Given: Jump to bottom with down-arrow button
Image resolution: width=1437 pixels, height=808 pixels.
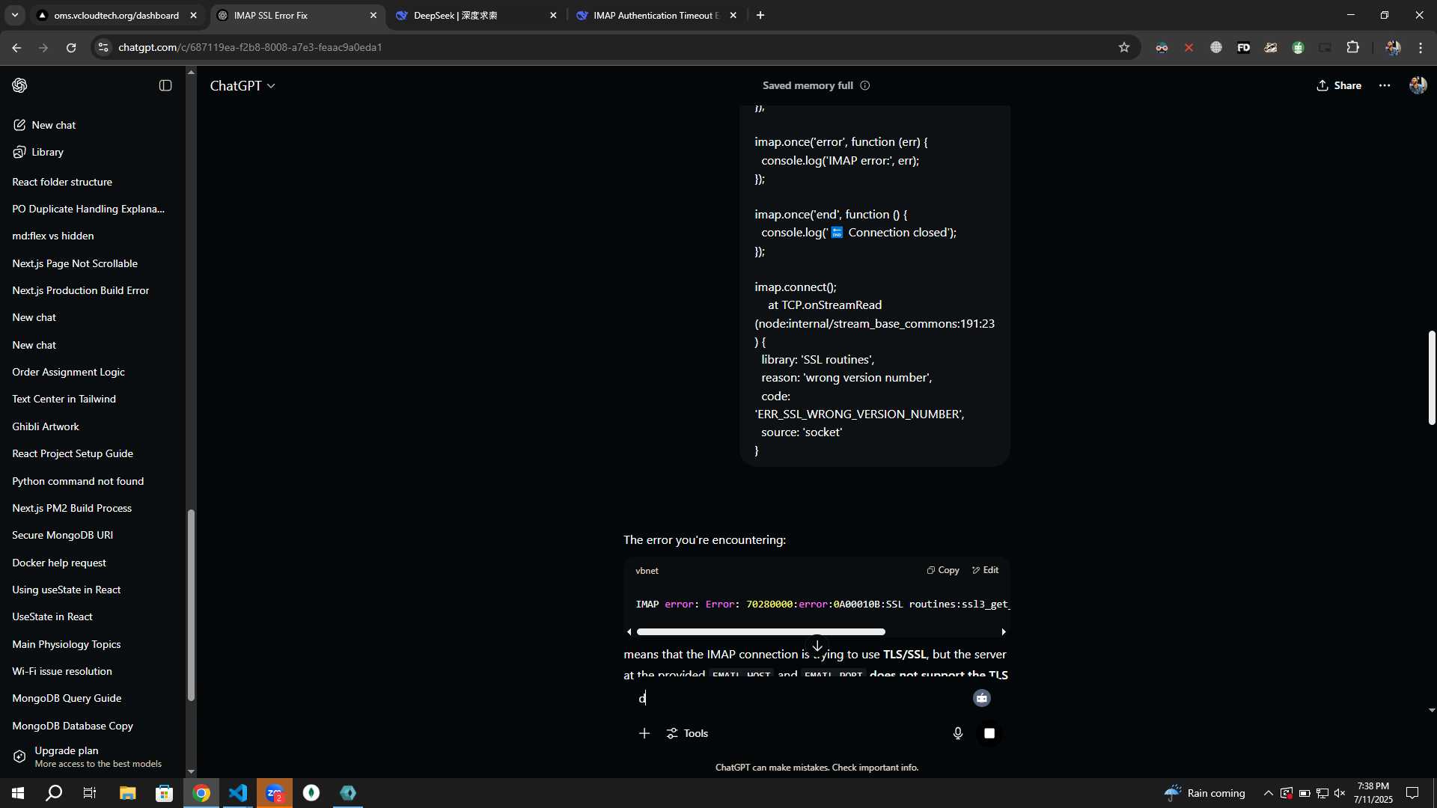Looking at the screenshot, I should tap(817, 646).
